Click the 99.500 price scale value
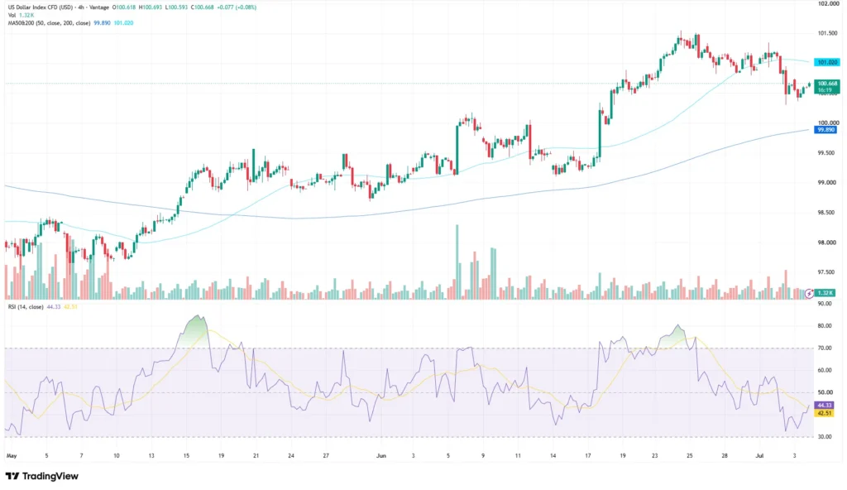The image size is (847, 490). (x=826, y=153)
